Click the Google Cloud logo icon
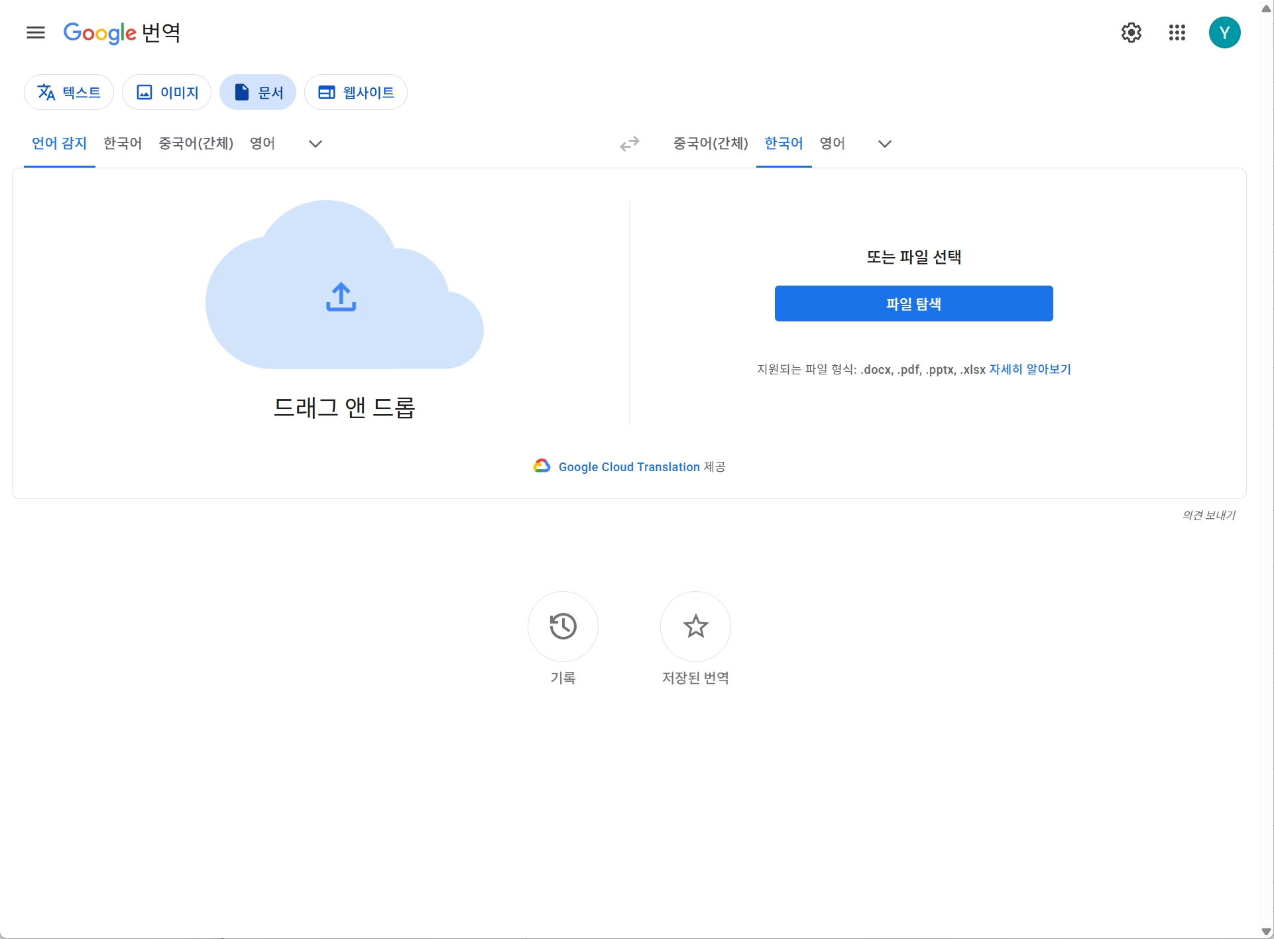Image resolution: width=1274 pixels, height=939 pixels. tap(542, 466)
